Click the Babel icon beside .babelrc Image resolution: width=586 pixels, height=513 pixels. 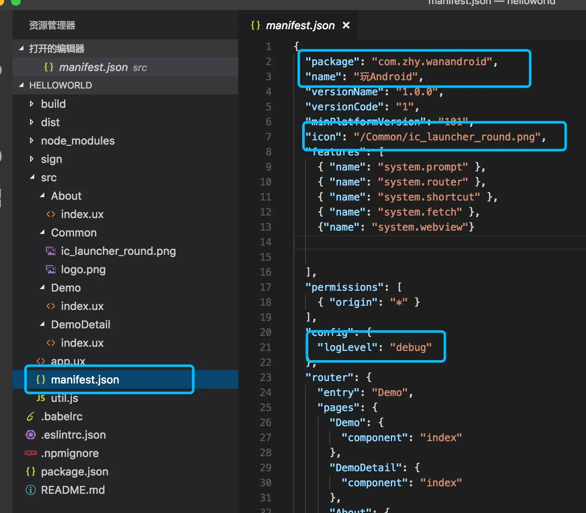pos(31,416)
